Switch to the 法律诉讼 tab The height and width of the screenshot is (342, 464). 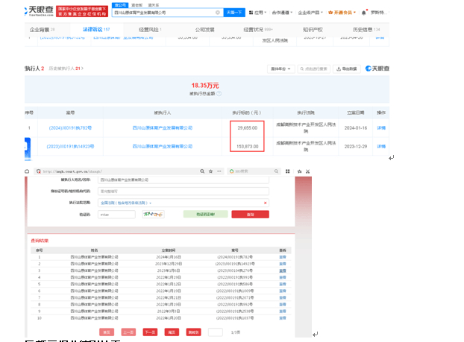[x=96, y=29]
